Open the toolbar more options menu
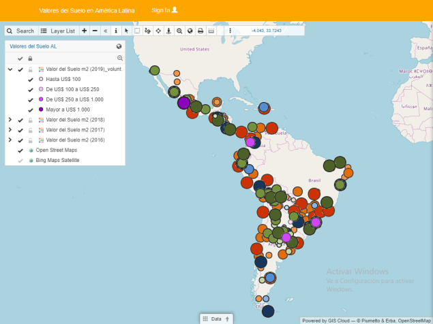433x324 pixels. coord(230,31)
